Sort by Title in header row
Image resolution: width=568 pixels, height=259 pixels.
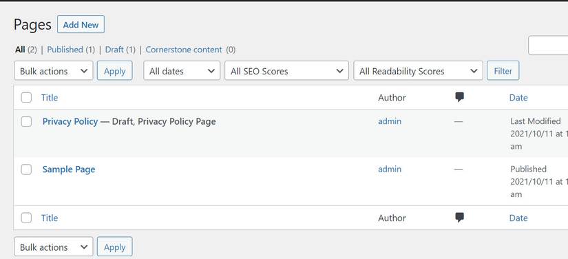[50, 97]
